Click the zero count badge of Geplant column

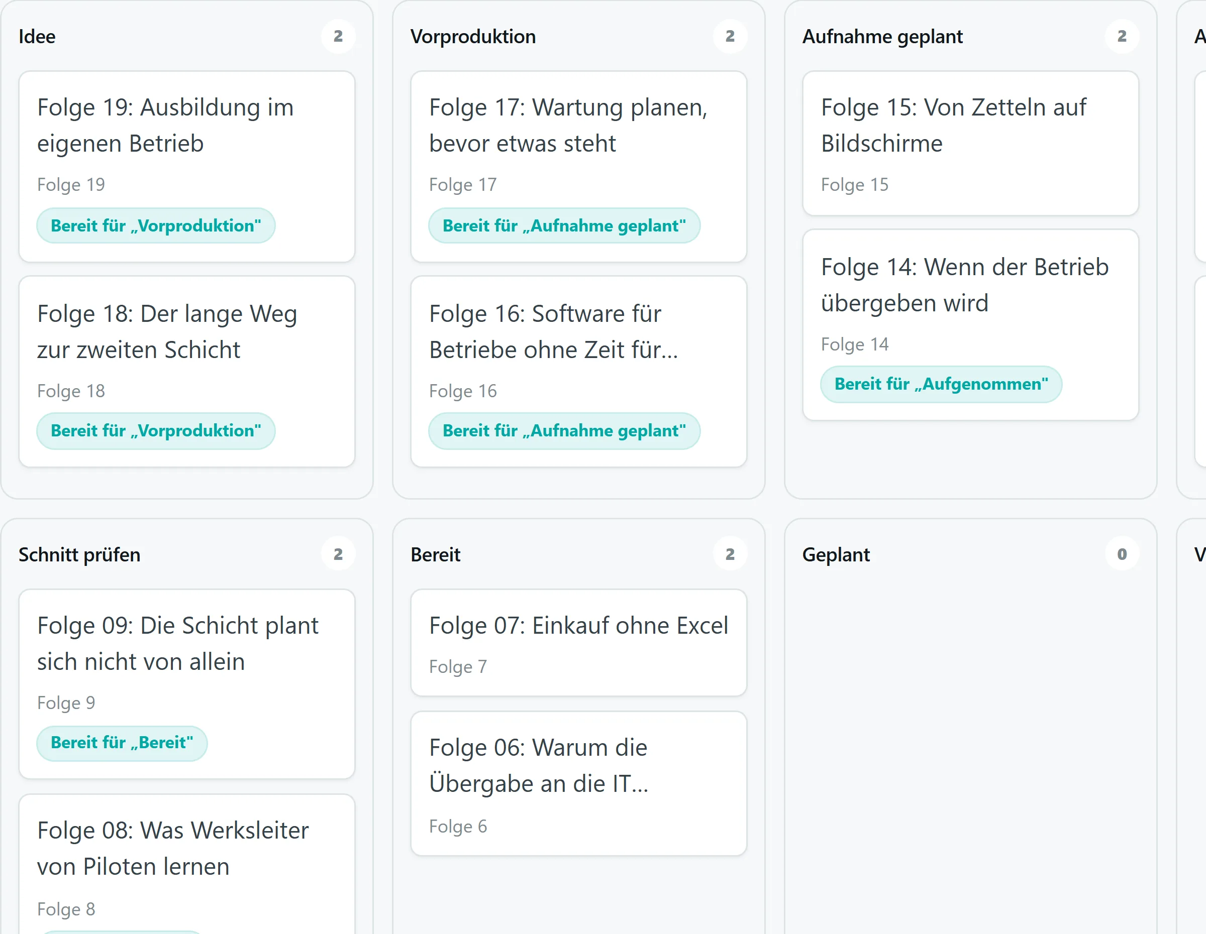click(1122, 554)
